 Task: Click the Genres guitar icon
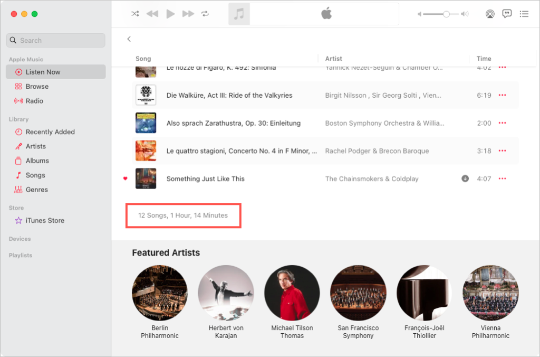pyautogui.click(x=18, y=190)
